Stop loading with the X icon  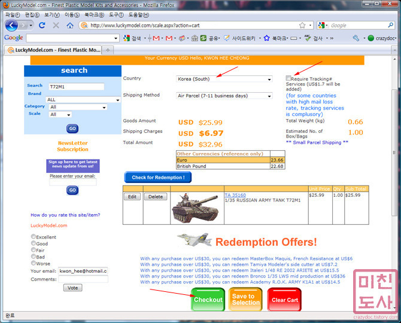pyautogui.click(x=56, y=25)
